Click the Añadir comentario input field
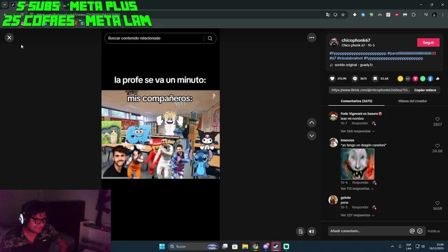 pyautogui.click(x=369, y=231)
